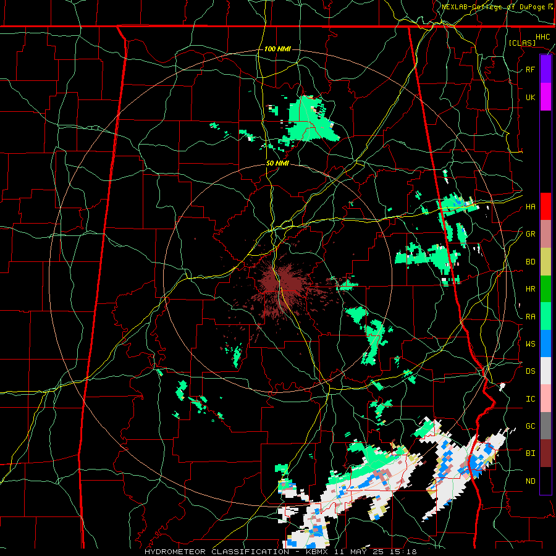Click the [CLAS] units label
This screenshot has height=556, width=556.
[522, 43]
